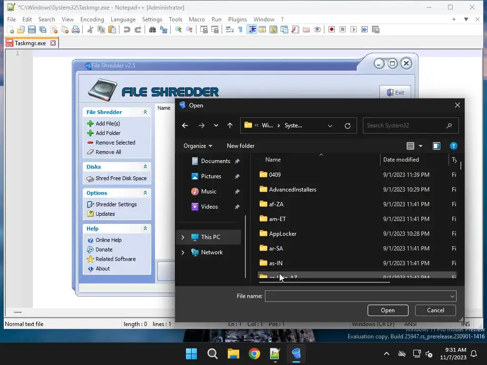Toggle the Monitoring eye icon in Notepad++

[x=317, y=29]
